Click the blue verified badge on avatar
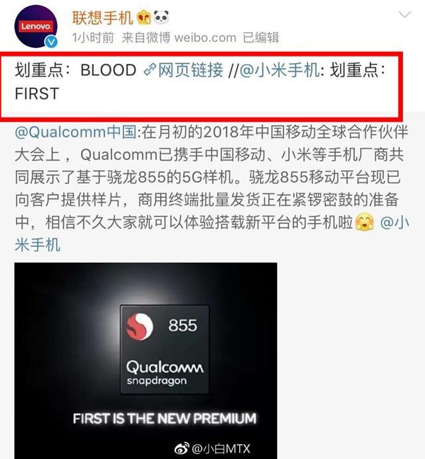The height and width of the screenshot is (459, 425). pyautogui.click(x=51, y=42)
